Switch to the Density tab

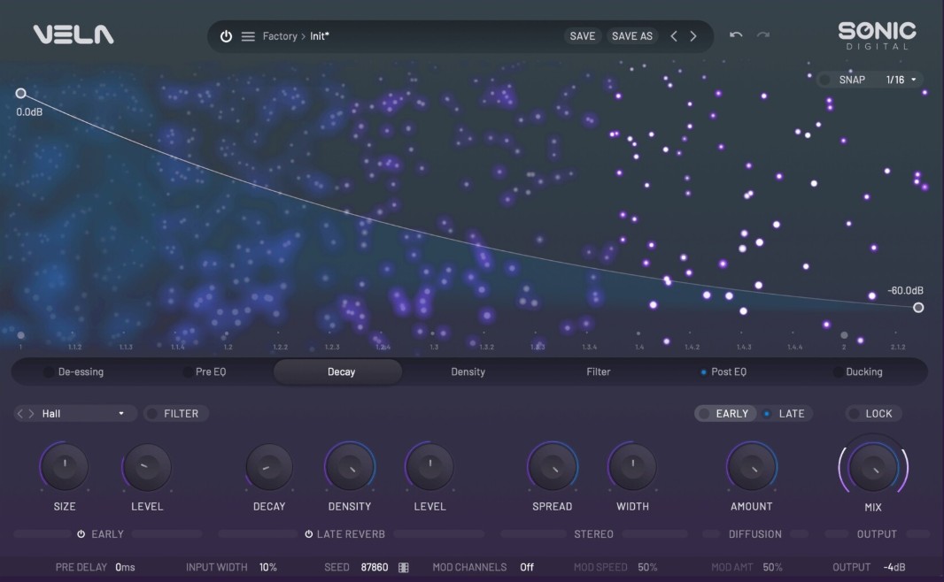click(467, 371)
